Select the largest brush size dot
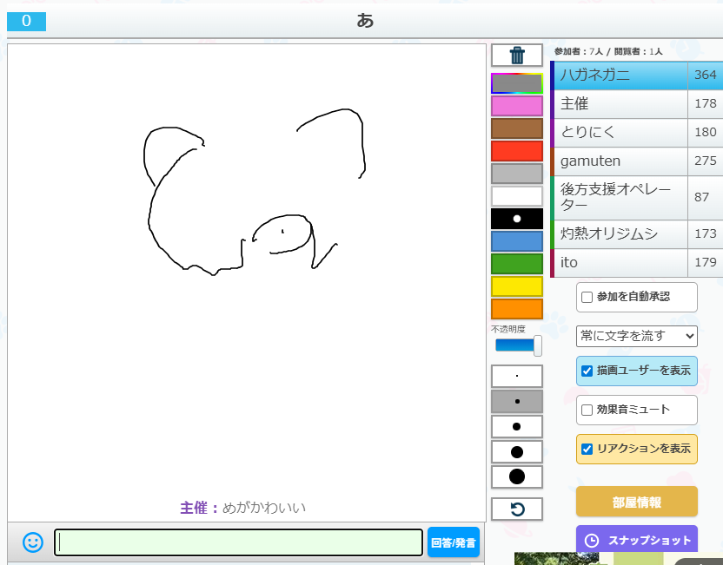Viewport: 723px width, 565px height. pos(517,476)
